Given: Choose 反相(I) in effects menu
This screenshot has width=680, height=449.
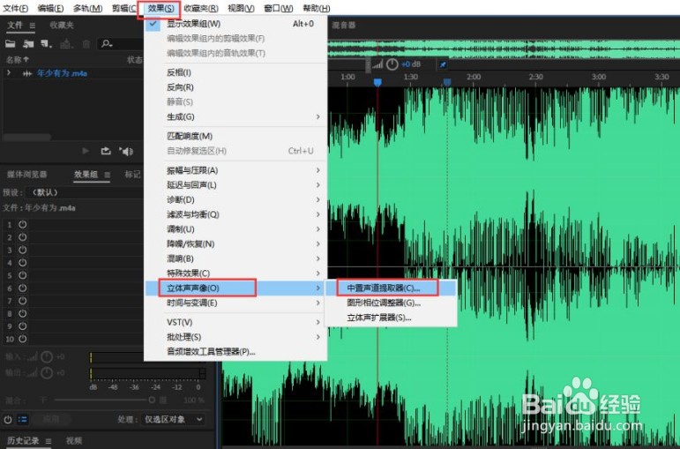Looking at the screenshot, I should tap(235, 72).
